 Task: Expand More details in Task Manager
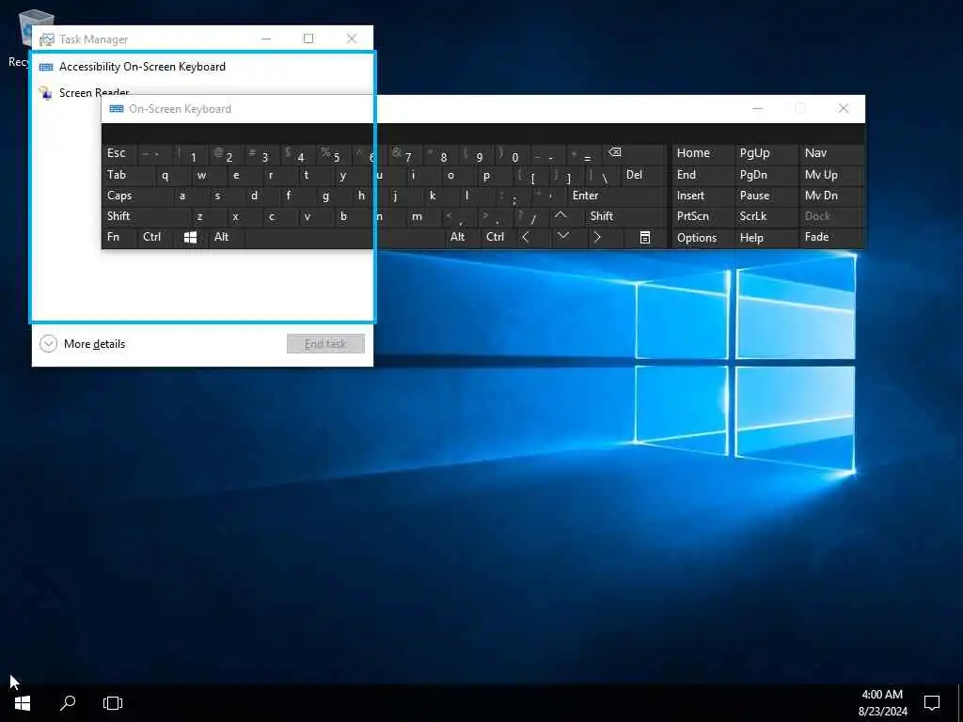coord(83,344)
